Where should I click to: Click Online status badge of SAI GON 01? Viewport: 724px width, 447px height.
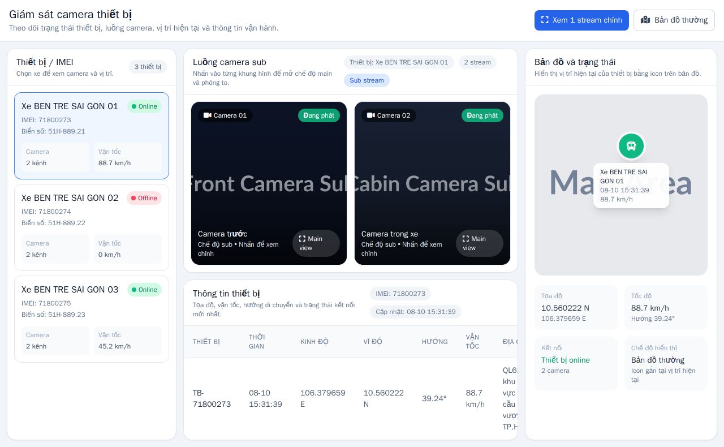click(144, 106)
